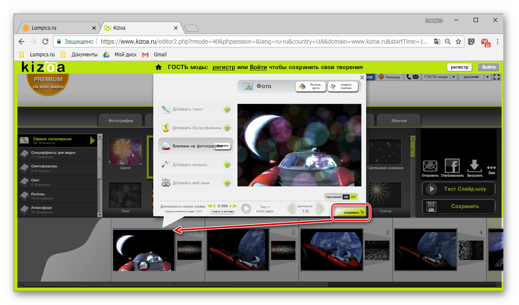
Task: Select Свет category
Action: tap(58, 182)
